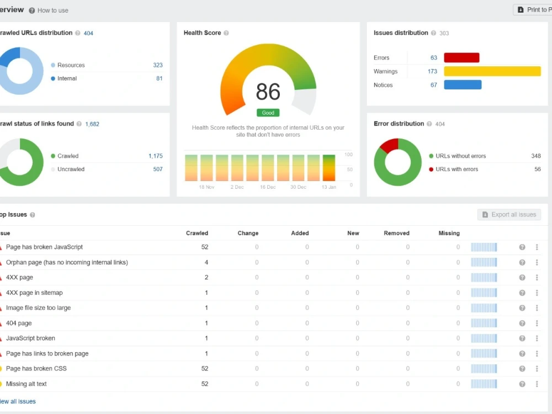Open more options menu for Page has broken JavaScript
The width and height of the screenshot is (552, 414).
point(537,247)
